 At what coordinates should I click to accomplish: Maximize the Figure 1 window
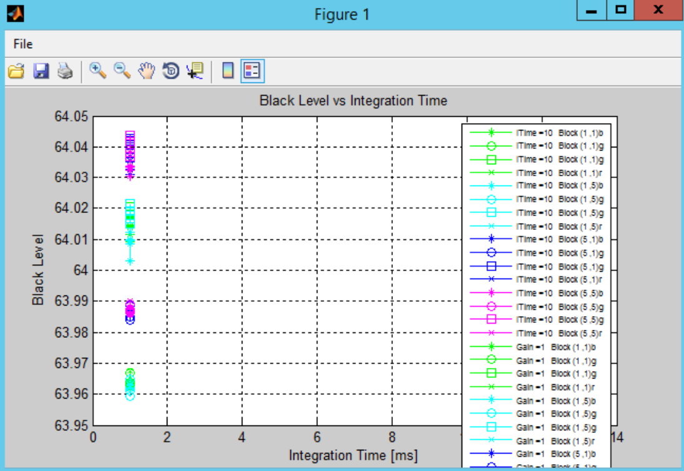(621, 11)
